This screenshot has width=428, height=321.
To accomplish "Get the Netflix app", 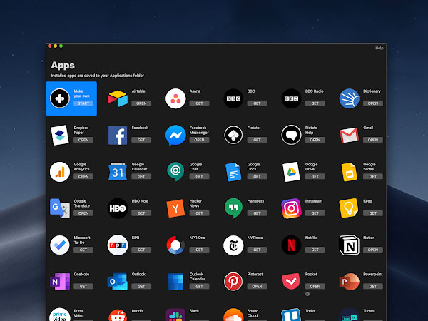I will coord(315,250).
